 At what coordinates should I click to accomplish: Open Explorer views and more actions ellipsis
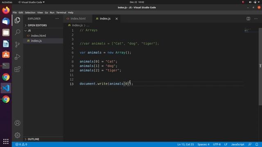tap(57, 18)
